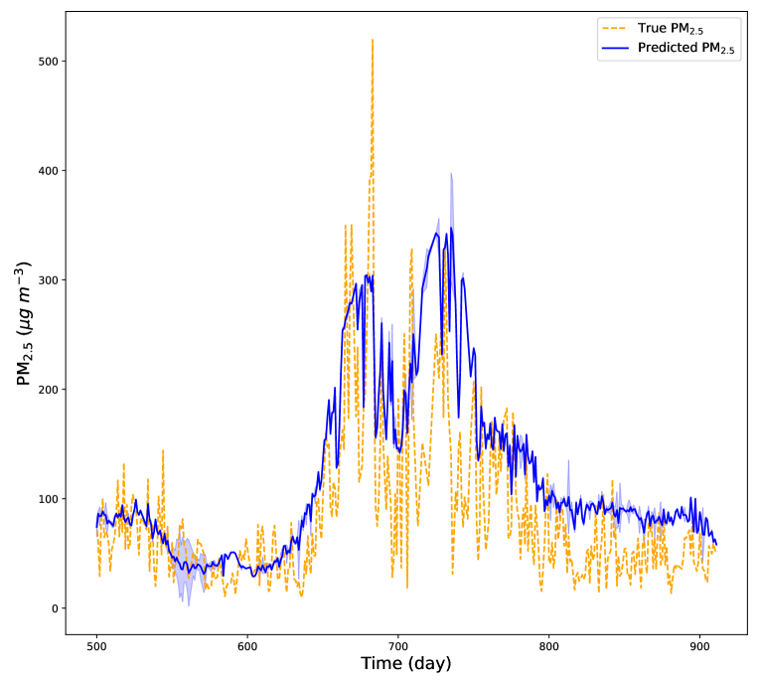Screen dimensions: 759x684
Task: Click the 'Time (day)' axis title
Action: (x=405, y=664)
